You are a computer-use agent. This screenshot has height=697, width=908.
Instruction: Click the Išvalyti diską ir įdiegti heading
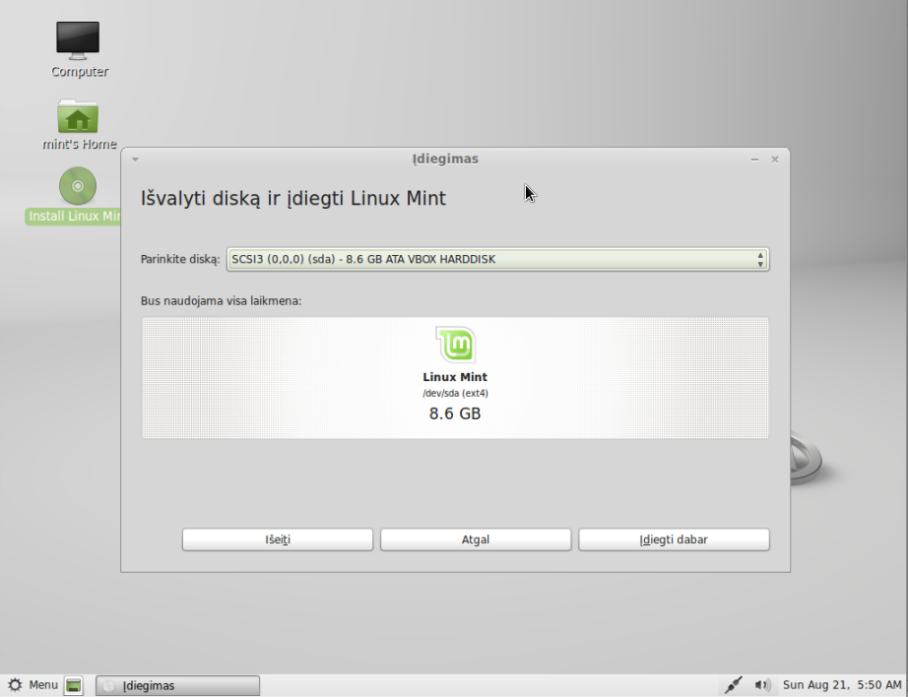[293, 198]
